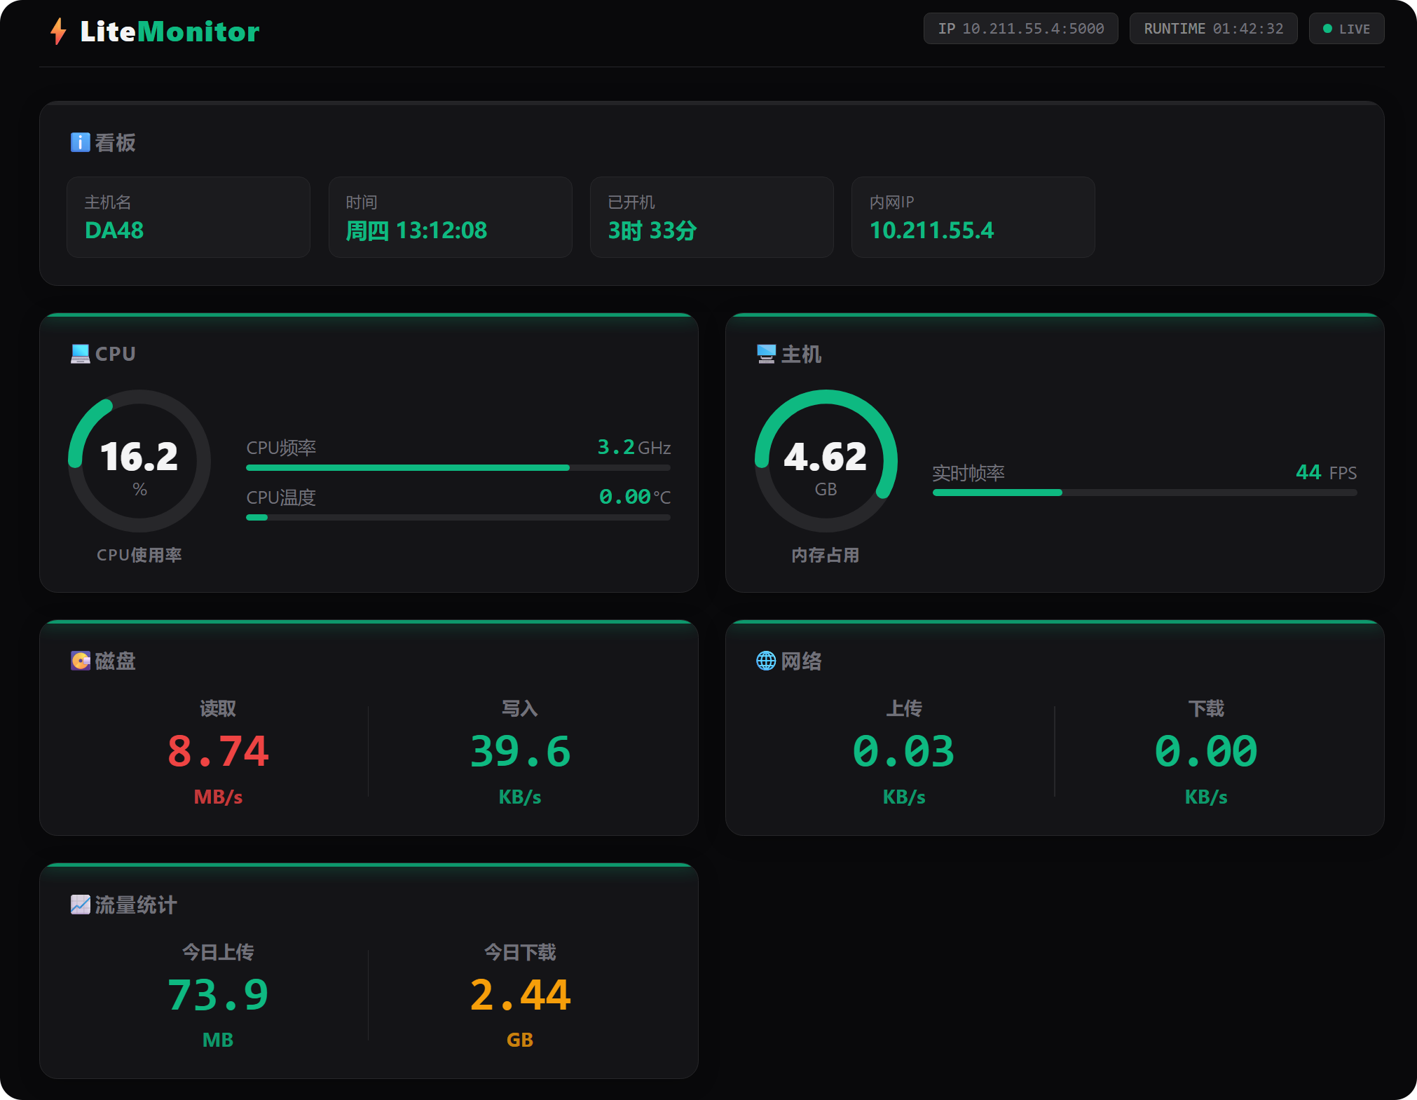Click the LiteMonitor lightning bolt logo icon

(x=58, y=32)
